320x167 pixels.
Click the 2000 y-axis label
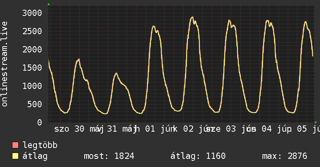[x=32, y=49]
